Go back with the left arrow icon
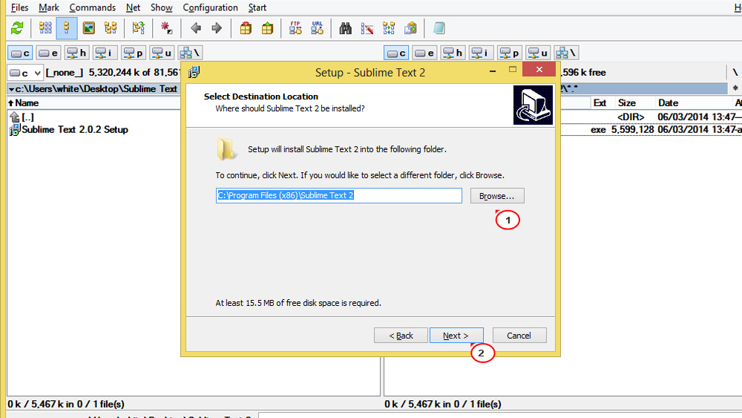Image resolution: width=742 pixels, height=418 pixels. 195,28
